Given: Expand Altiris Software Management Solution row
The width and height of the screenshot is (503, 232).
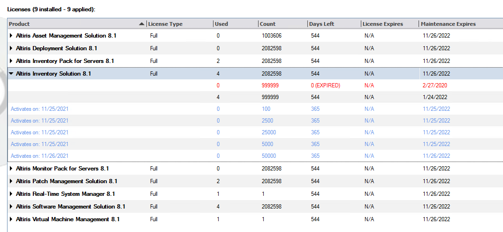Looking at the screenshot, I should (x=11, y=206).
